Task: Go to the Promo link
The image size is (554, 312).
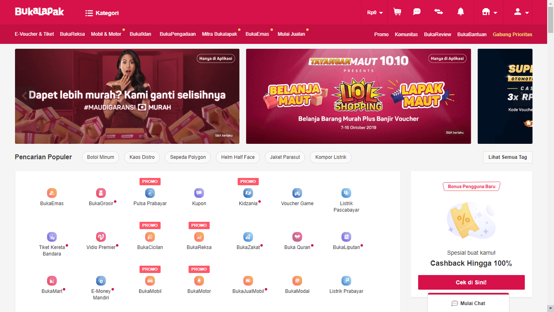Action: coord(381,35)
